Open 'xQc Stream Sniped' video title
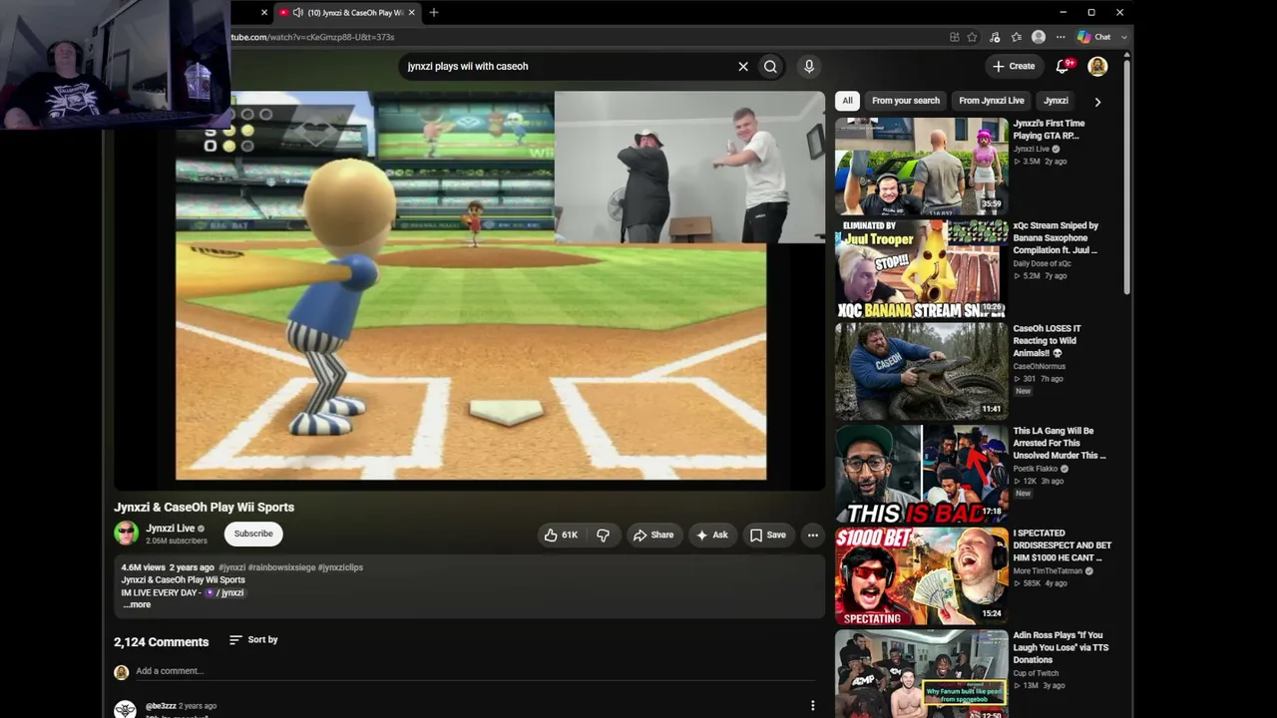Image resolution: width=1277 pixels, height=718 pixels. coord(1056,238)
